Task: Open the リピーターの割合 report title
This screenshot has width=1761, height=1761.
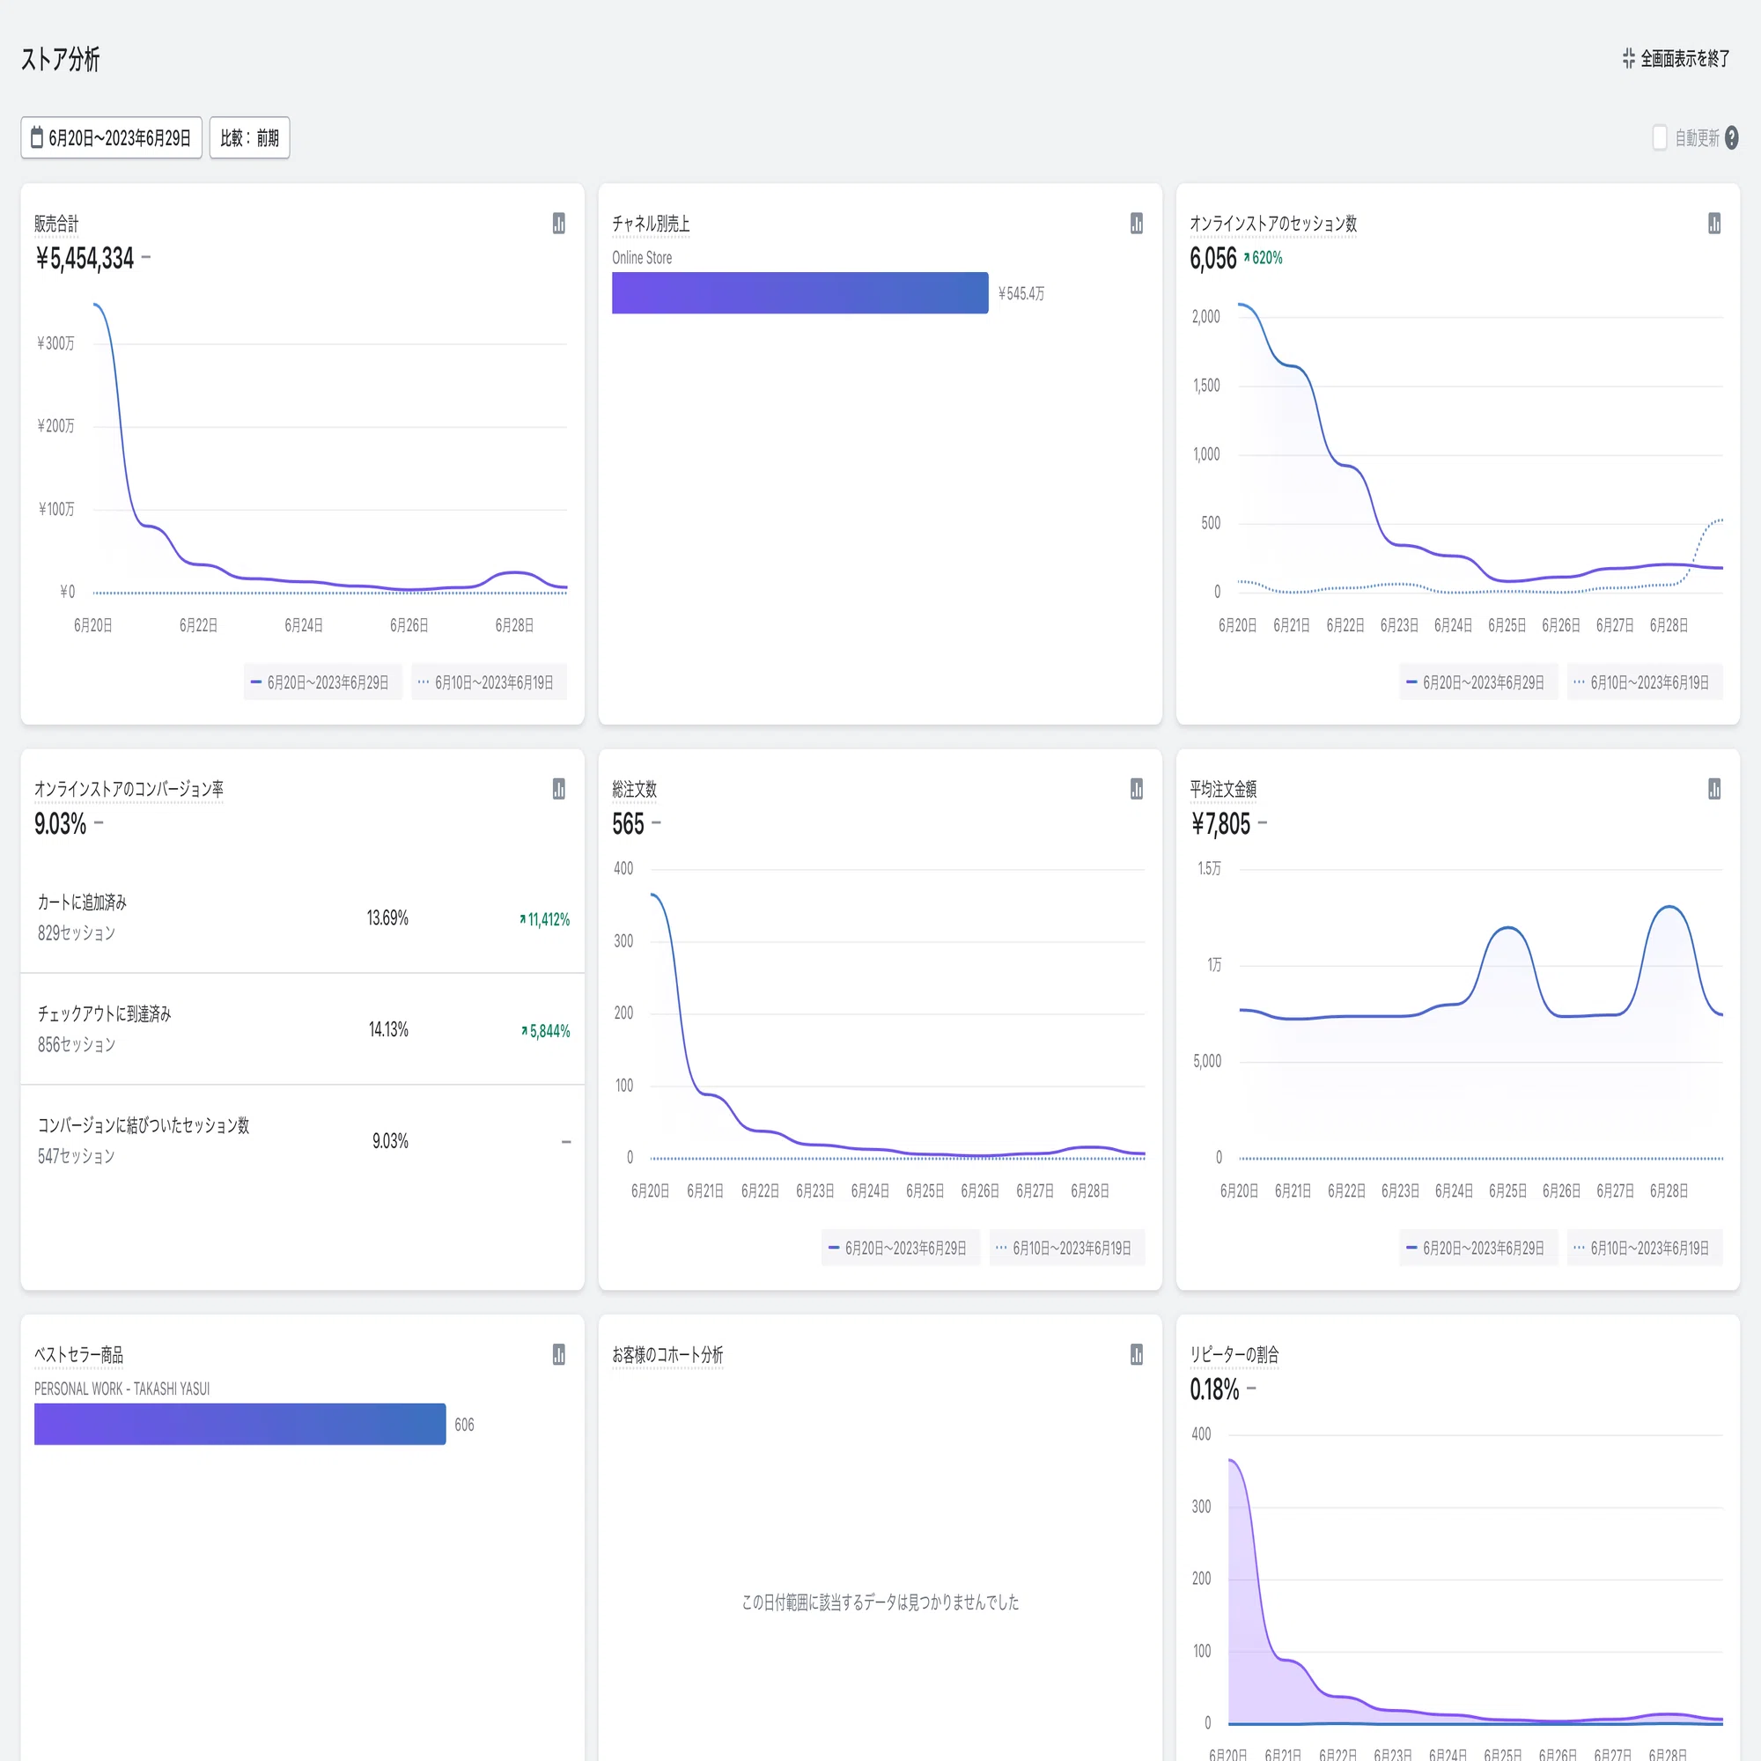Action: pyautogui.click(x=1234, y=1354)
